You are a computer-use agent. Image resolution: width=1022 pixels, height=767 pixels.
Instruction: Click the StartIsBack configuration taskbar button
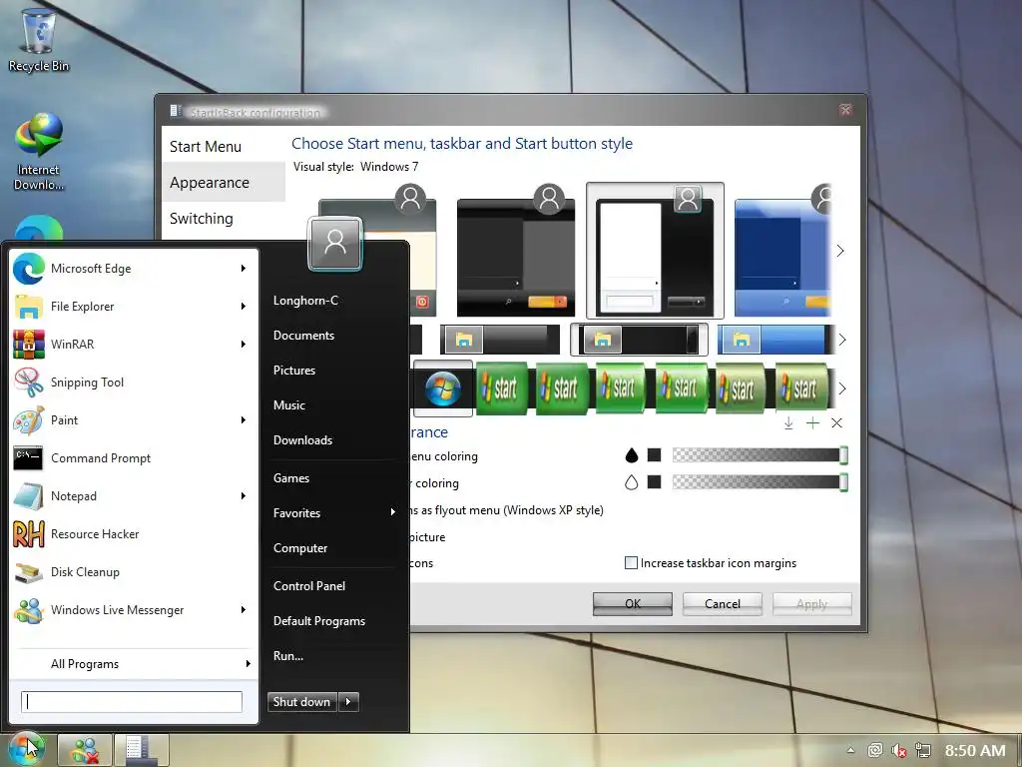(x=142, y=751)
